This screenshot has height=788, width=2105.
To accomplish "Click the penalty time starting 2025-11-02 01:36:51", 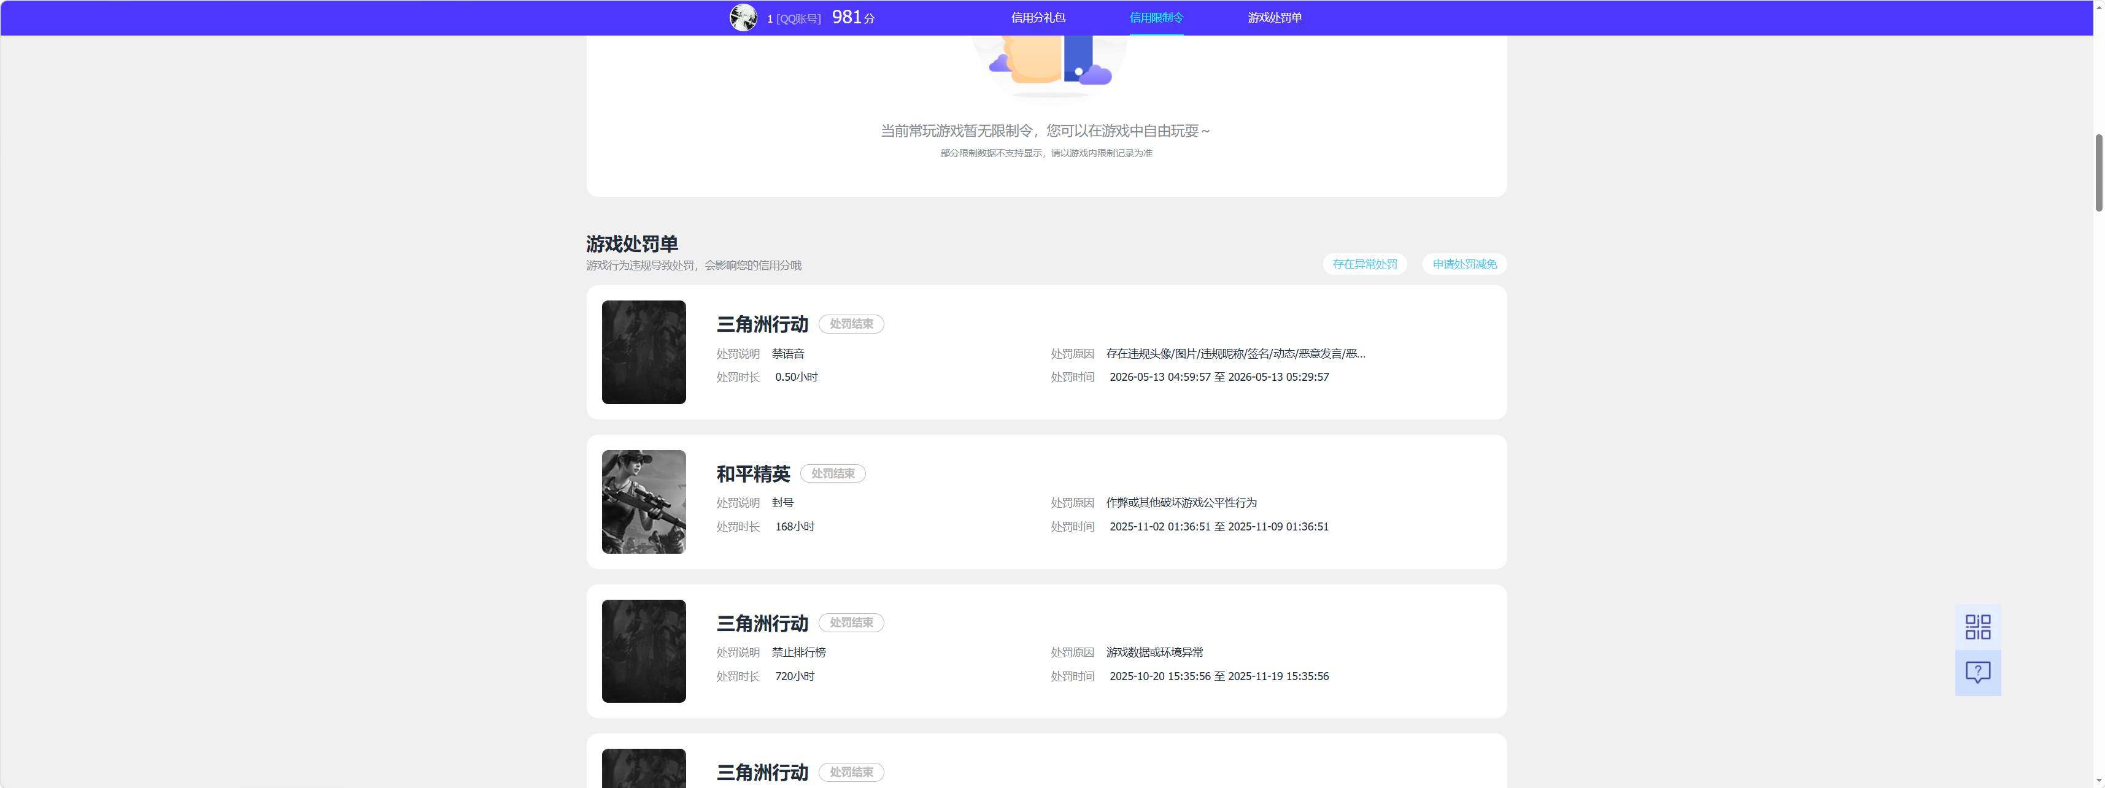I will [1219, 527].
